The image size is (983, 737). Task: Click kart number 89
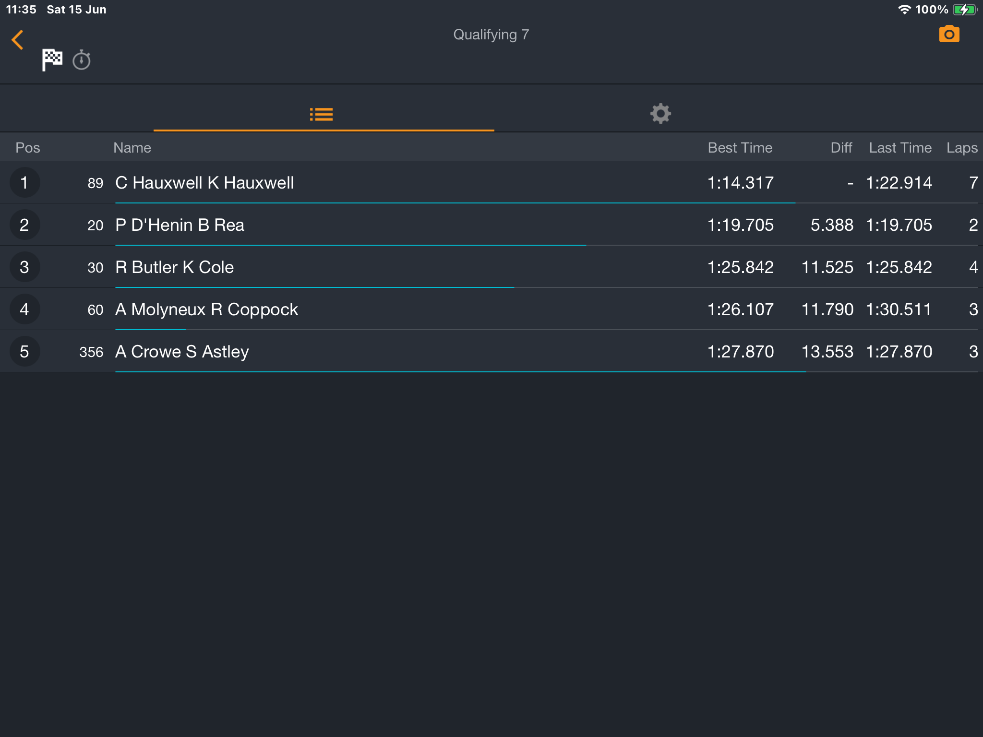coord(96,183)
